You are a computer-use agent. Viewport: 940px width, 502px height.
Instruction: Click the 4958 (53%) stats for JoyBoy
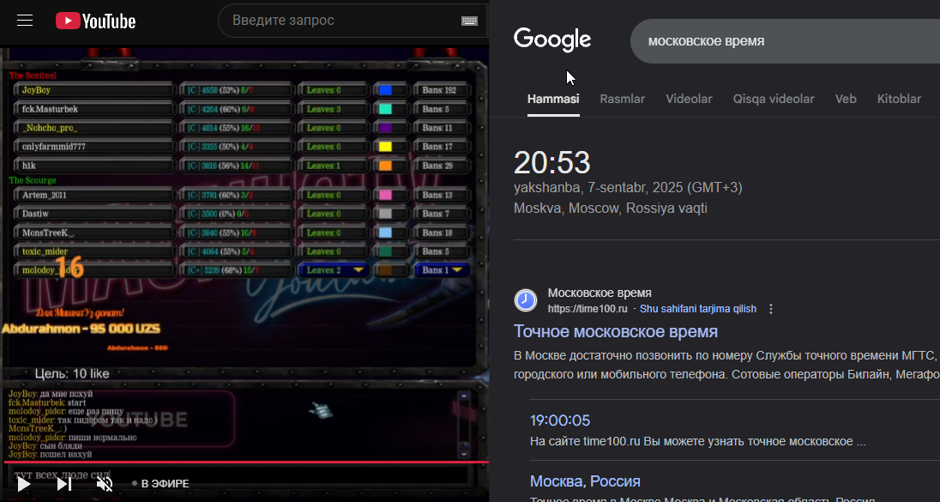click(x=236, y=90)
